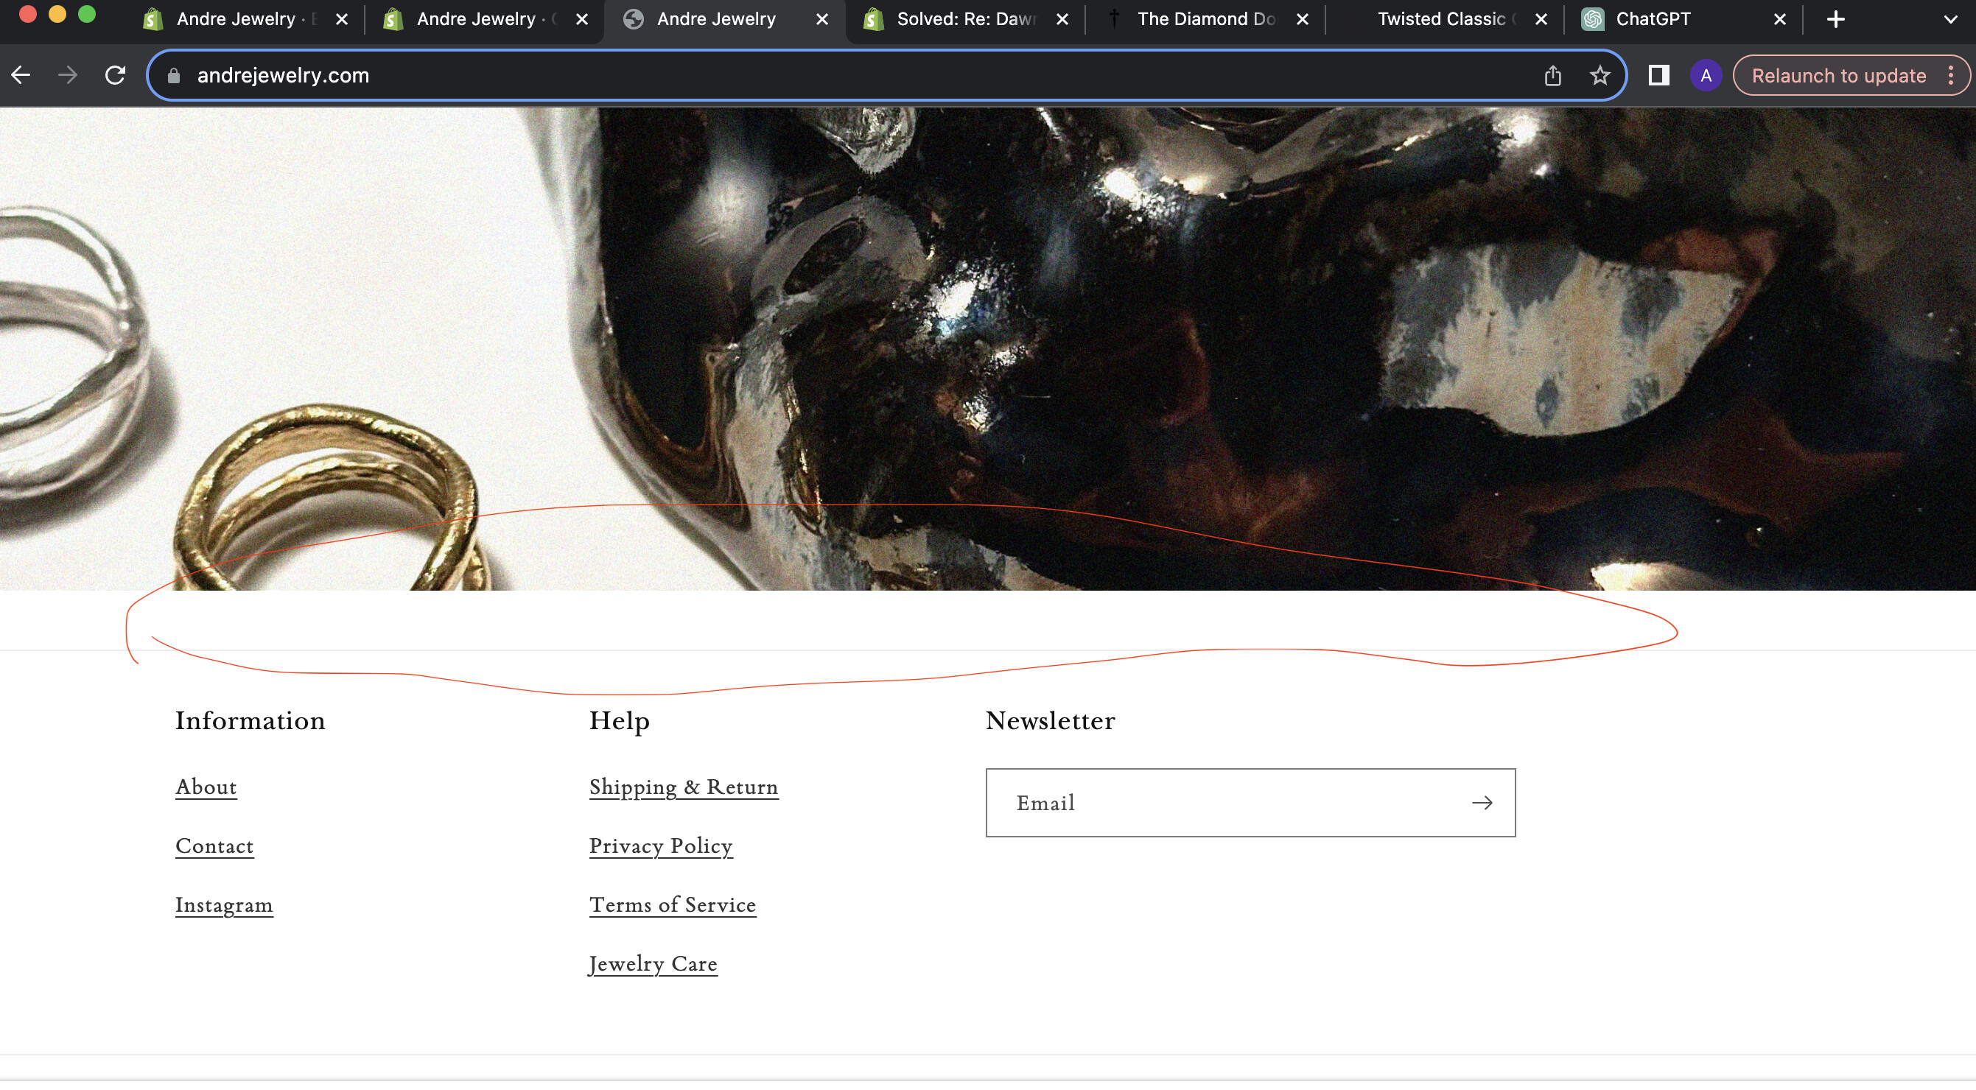1976x1090 pixels.
Task: Toggle the browser side panel
Action: pyautogui.click(x=1658, y=75)
